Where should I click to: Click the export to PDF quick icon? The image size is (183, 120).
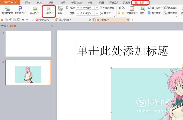[x=10, y=20]
